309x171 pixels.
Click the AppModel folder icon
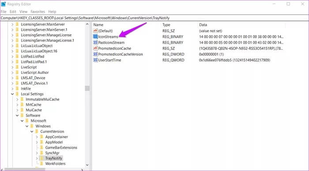[41, 142]
